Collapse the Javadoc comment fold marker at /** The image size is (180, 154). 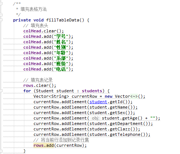(1, 4)
